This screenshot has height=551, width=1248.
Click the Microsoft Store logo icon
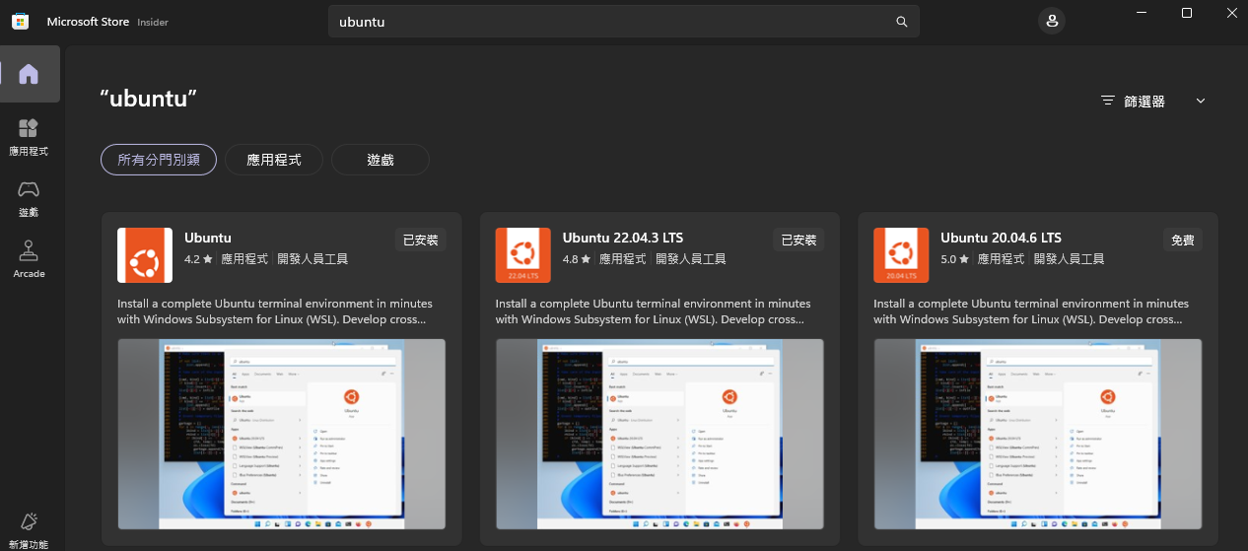[x=20, y=22]
